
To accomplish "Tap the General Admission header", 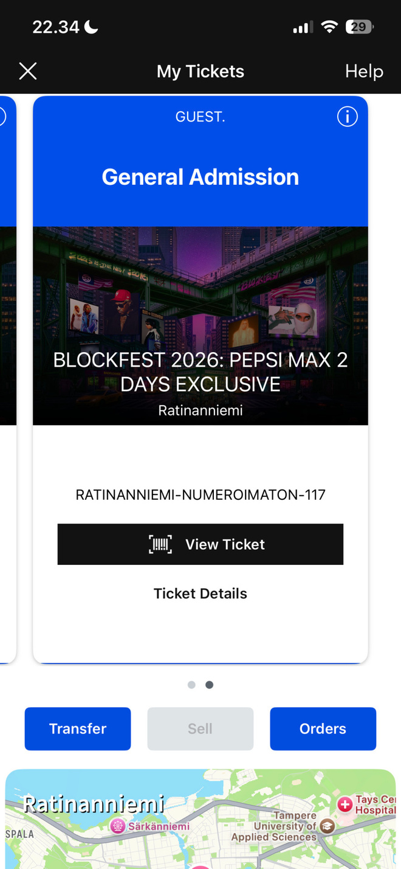I will pos(200,177).
